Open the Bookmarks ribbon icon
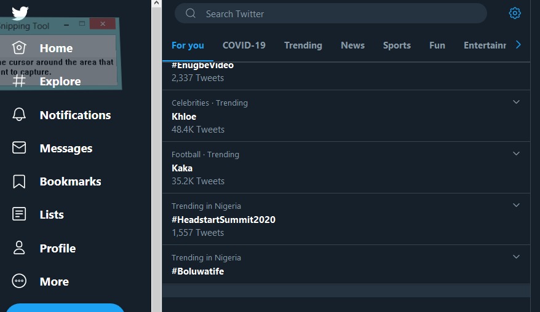The width and height of the screenshot is (540, 312). pyautogui.click(x=19, y=181)
